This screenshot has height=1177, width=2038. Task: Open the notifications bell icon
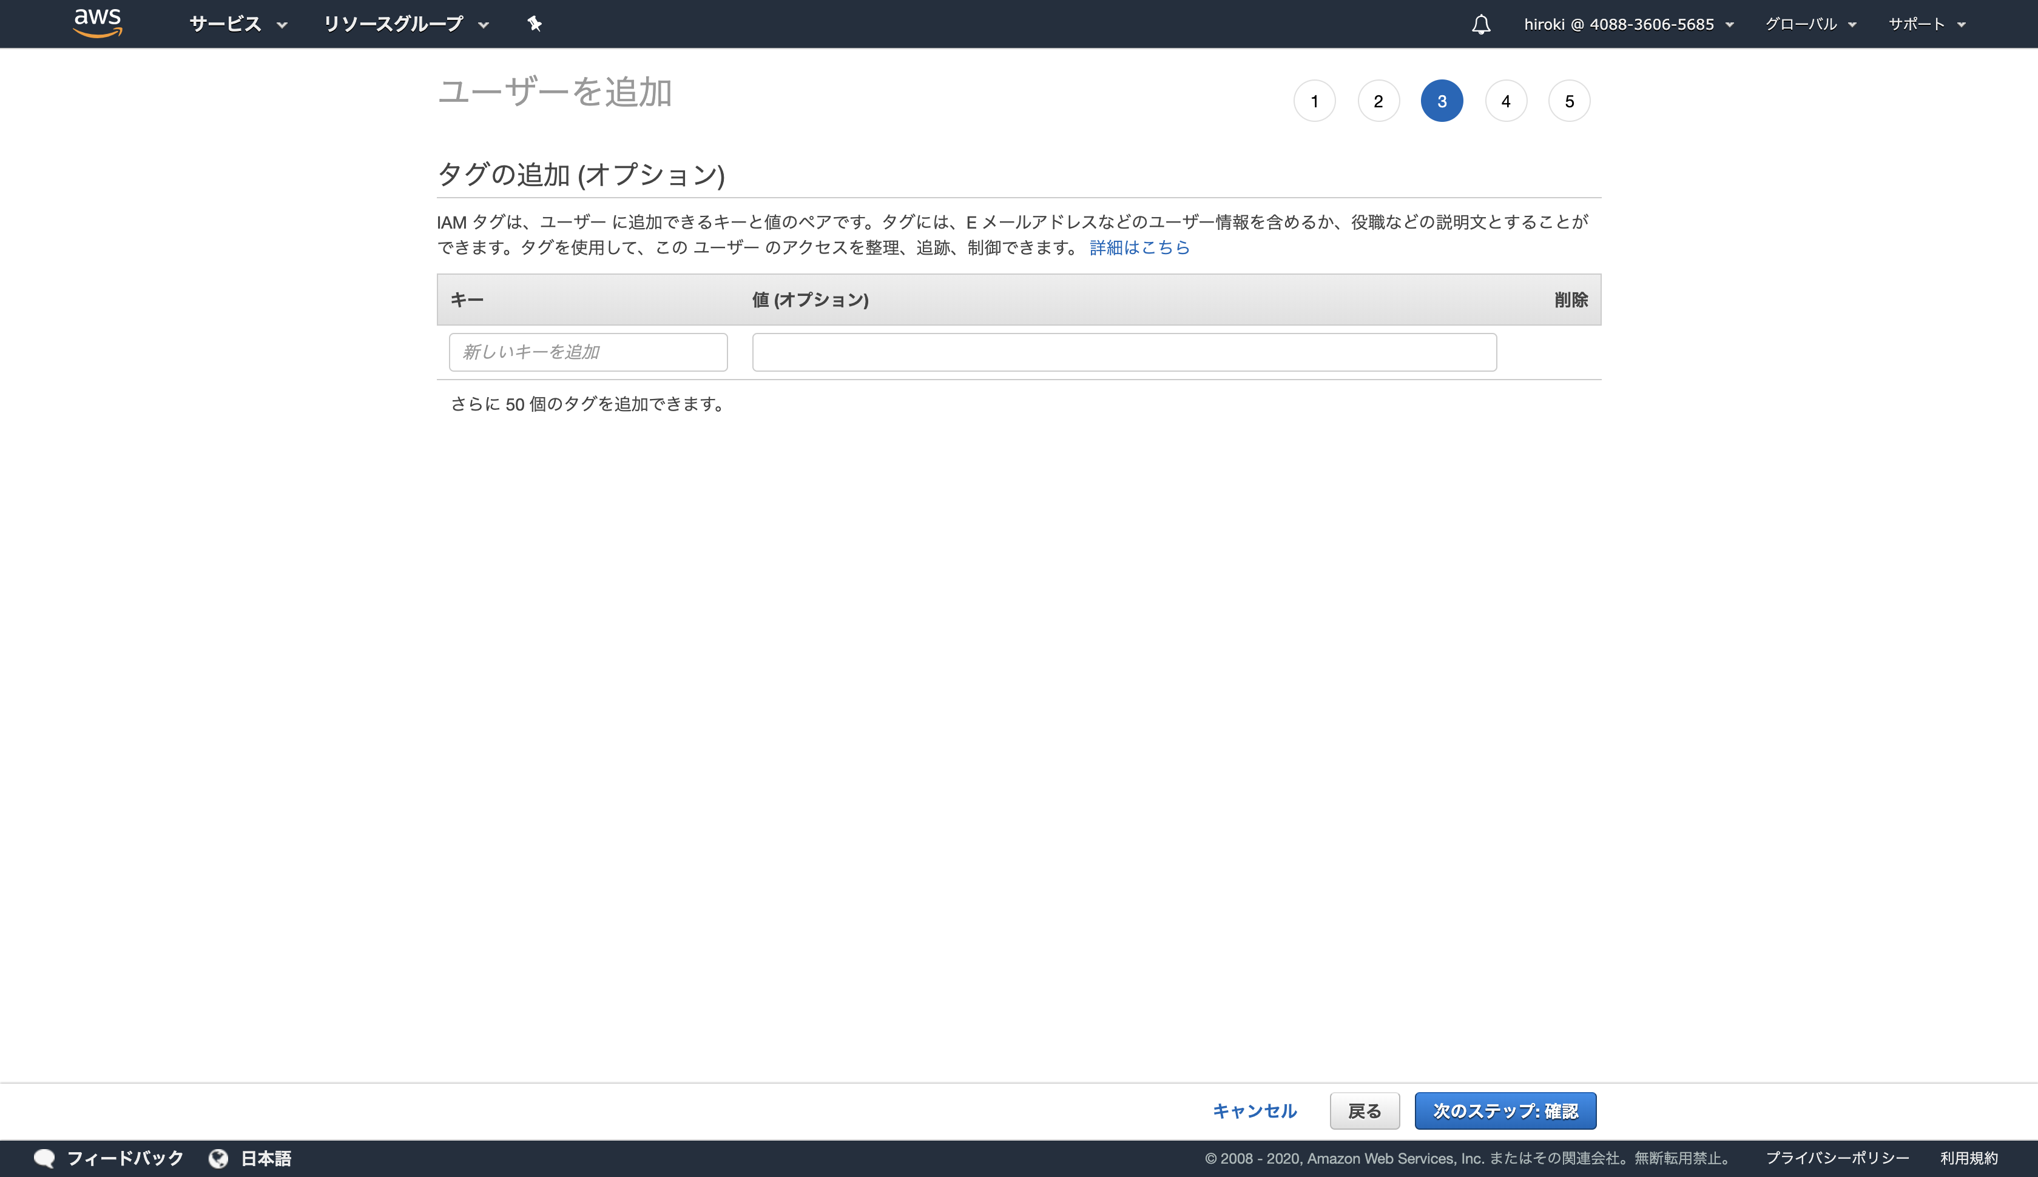1481,24
